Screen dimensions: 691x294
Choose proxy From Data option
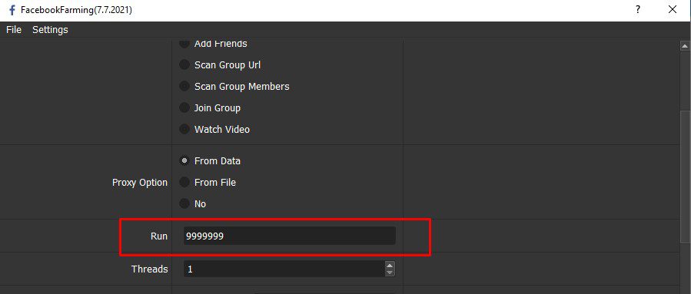pos(210,161)
